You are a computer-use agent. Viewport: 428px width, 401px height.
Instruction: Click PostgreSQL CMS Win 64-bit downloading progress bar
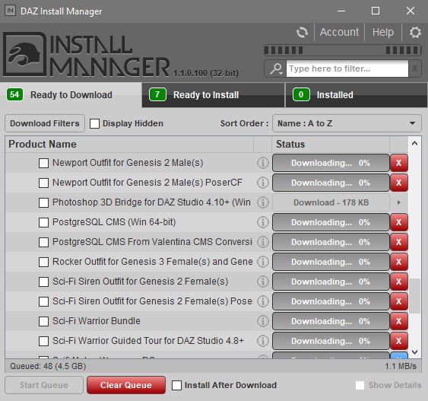tap(331, 222)
